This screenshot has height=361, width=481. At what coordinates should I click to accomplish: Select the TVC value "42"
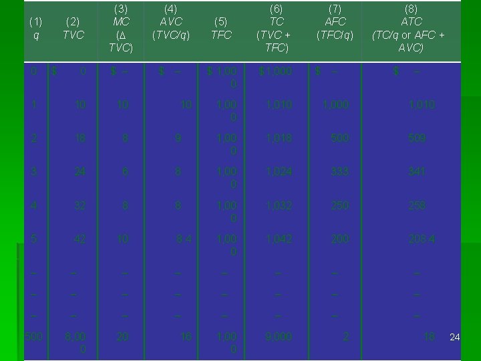(x=80, y=239)
